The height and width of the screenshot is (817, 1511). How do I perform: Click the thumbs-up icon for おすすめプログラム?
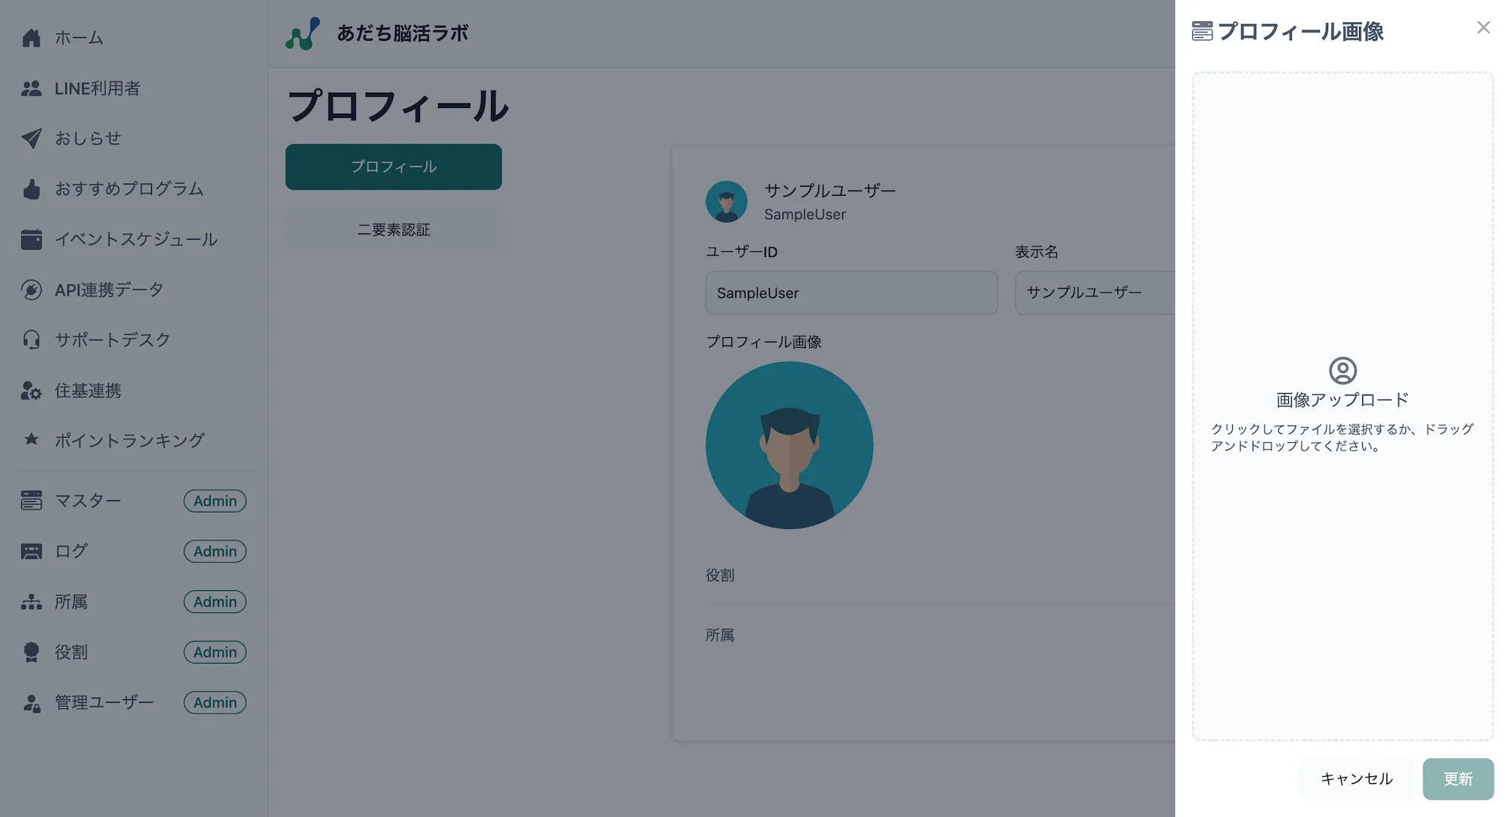click(x=32, y=189)
